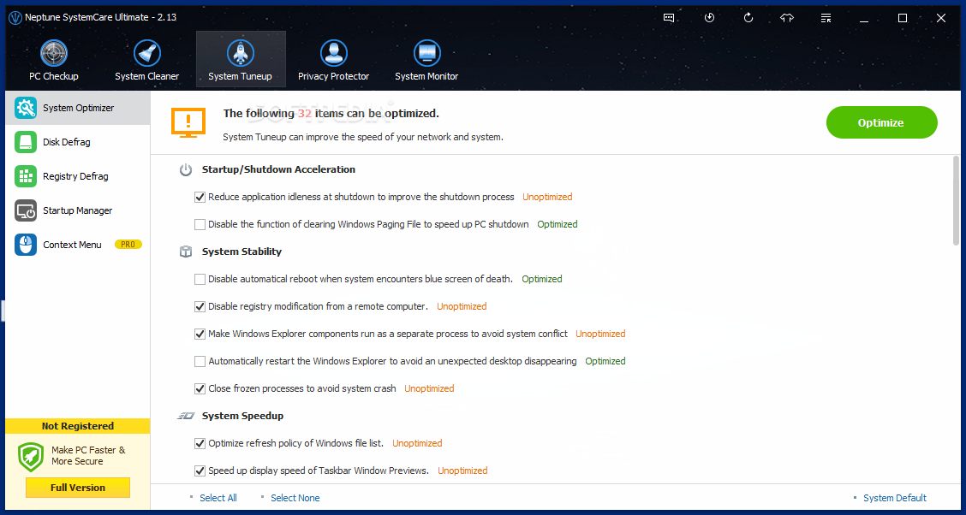
Task: Open Disk Defrag in the sidebar
Action: (78, 142)
